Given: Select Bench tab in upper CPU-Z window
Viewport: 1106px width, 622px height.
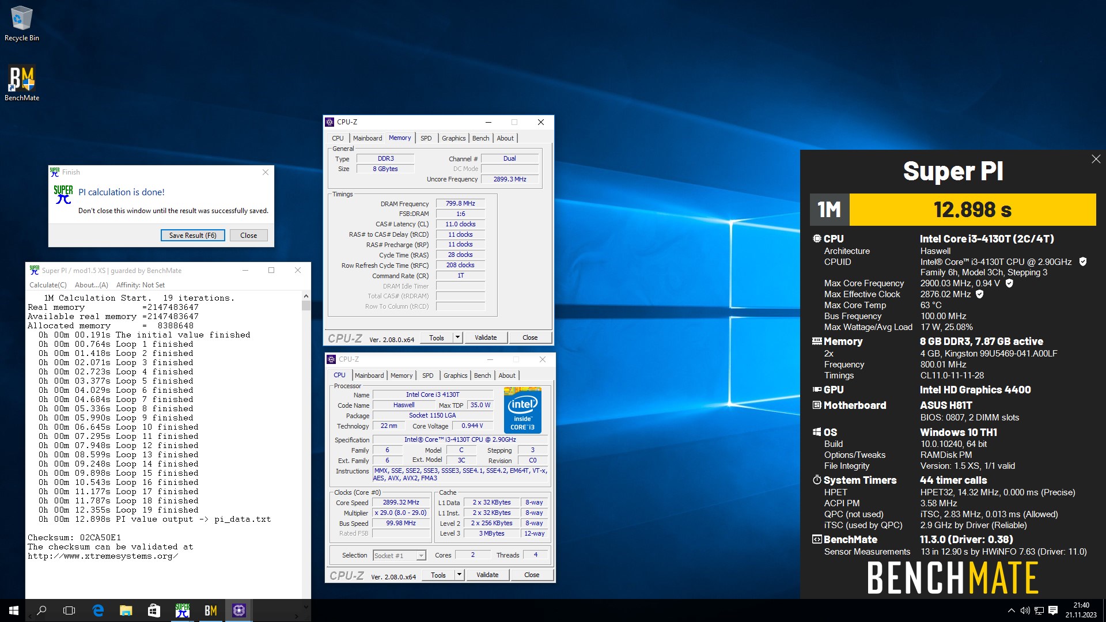Looking at the screenshot, I should pos(481,138).
